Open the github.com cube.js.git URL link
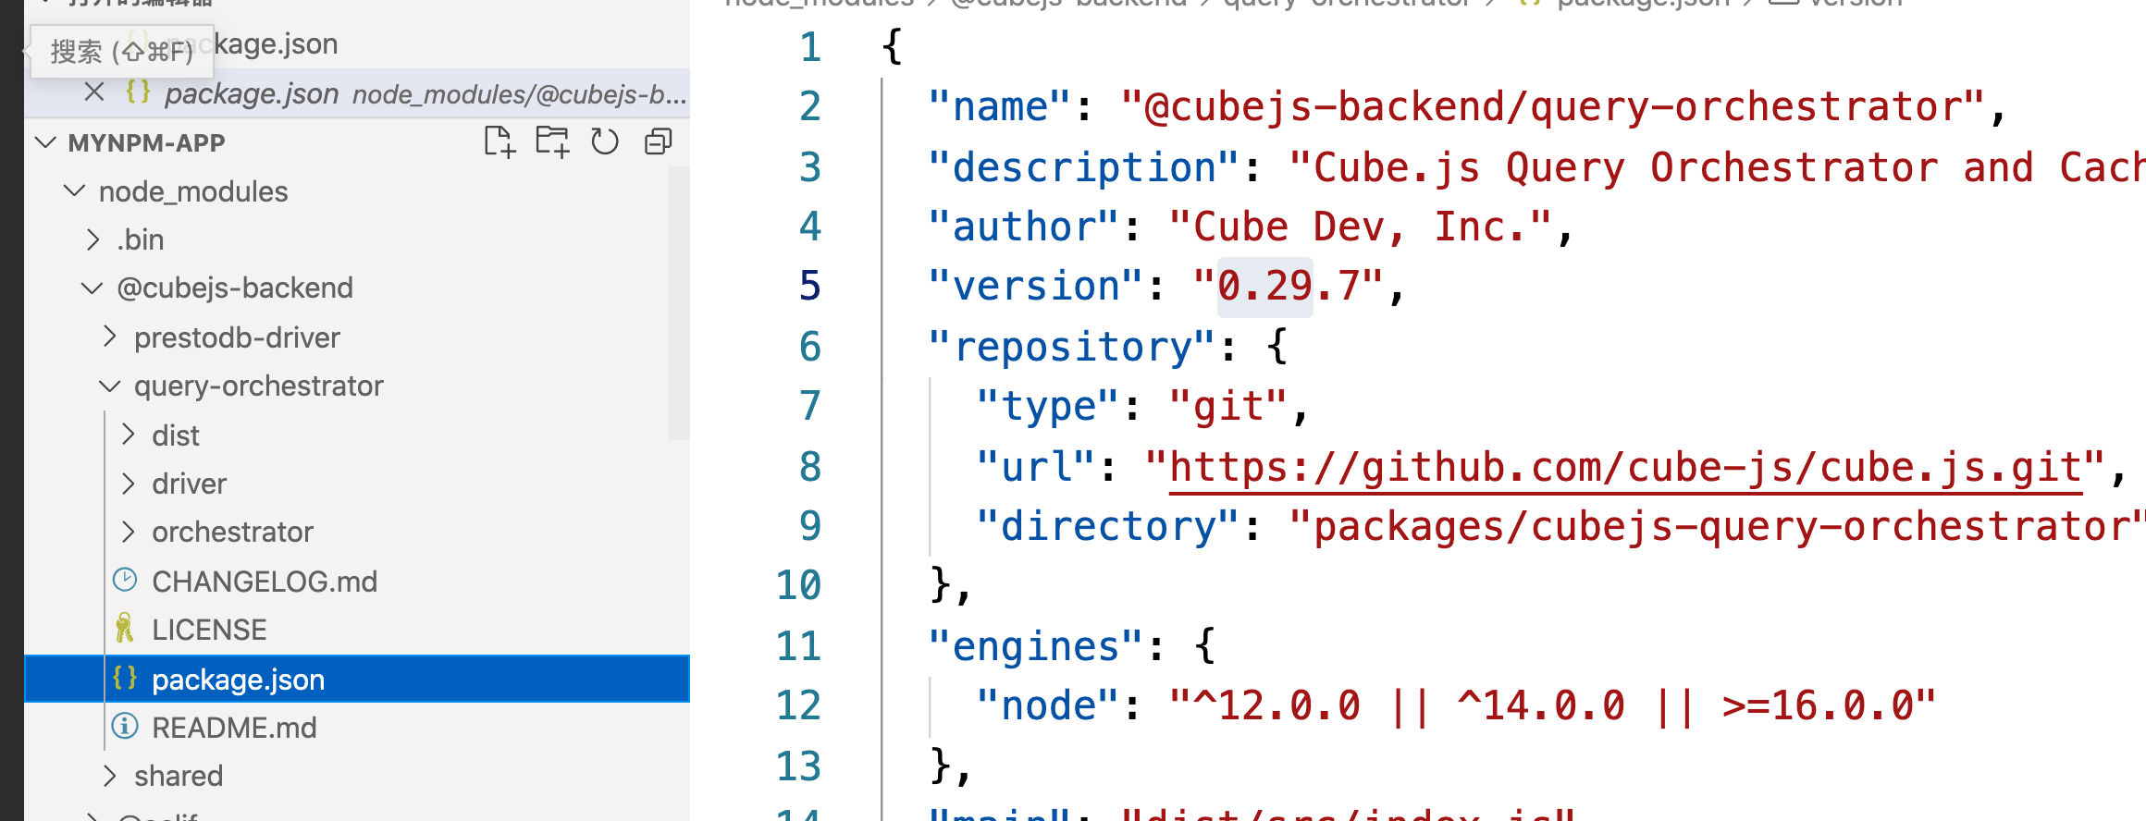 click(1625, 468)
